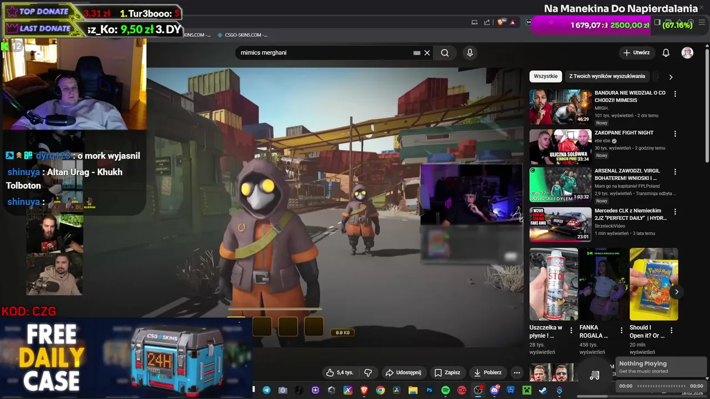This screenshot has height=399, width=710.
Task: Open Brave Rewards triangle icon
Action: [x=513, y=22]
